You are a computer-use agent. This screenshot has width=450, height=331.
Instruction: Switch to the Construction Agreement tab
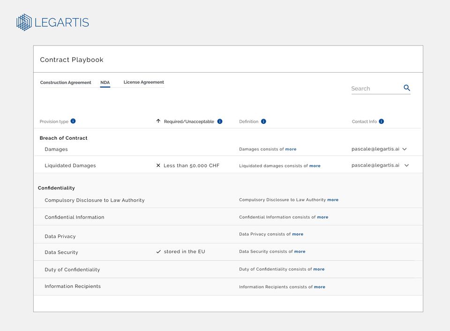click(x=66, y=83)
